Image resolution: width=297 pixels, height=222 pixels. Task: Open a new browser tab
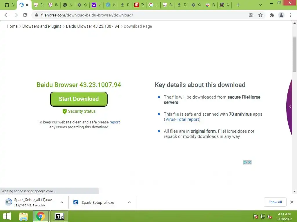coord(238,5)
